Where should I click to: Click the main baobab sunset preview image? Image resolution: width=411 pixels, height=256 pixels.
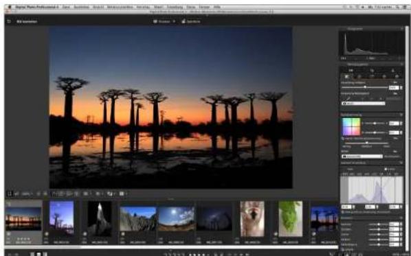(171, 107)
